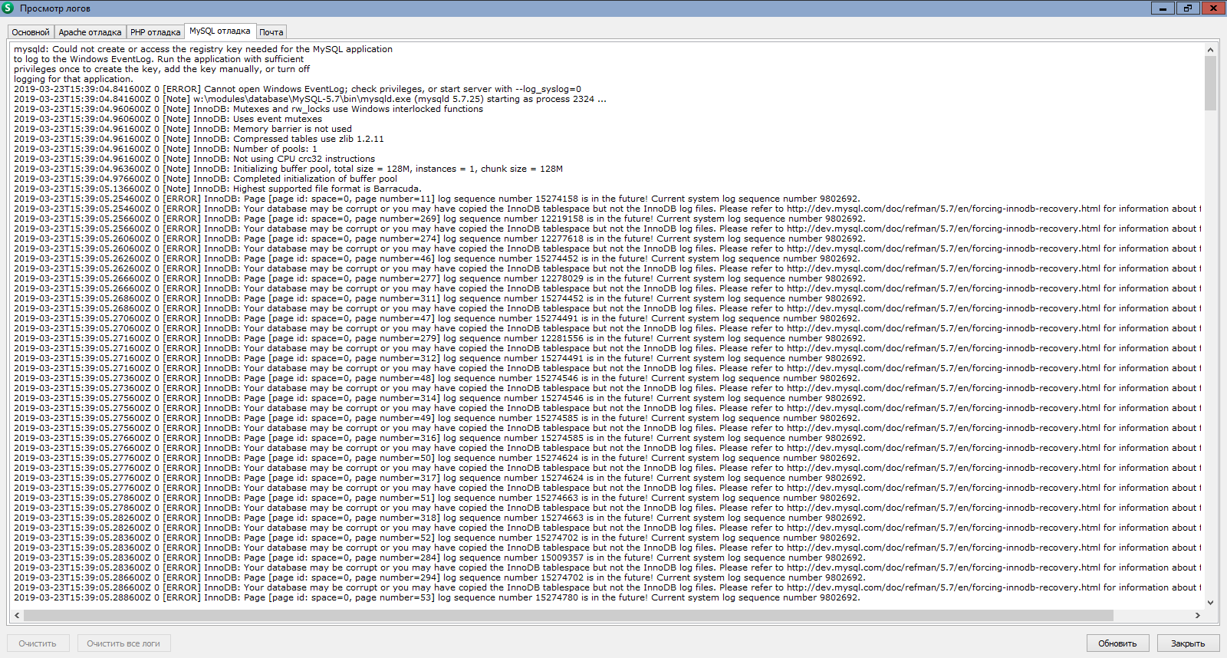Switch to the Основной tab
The width and height of the screenshot is (1227, 658).
[x=31, y=32]
